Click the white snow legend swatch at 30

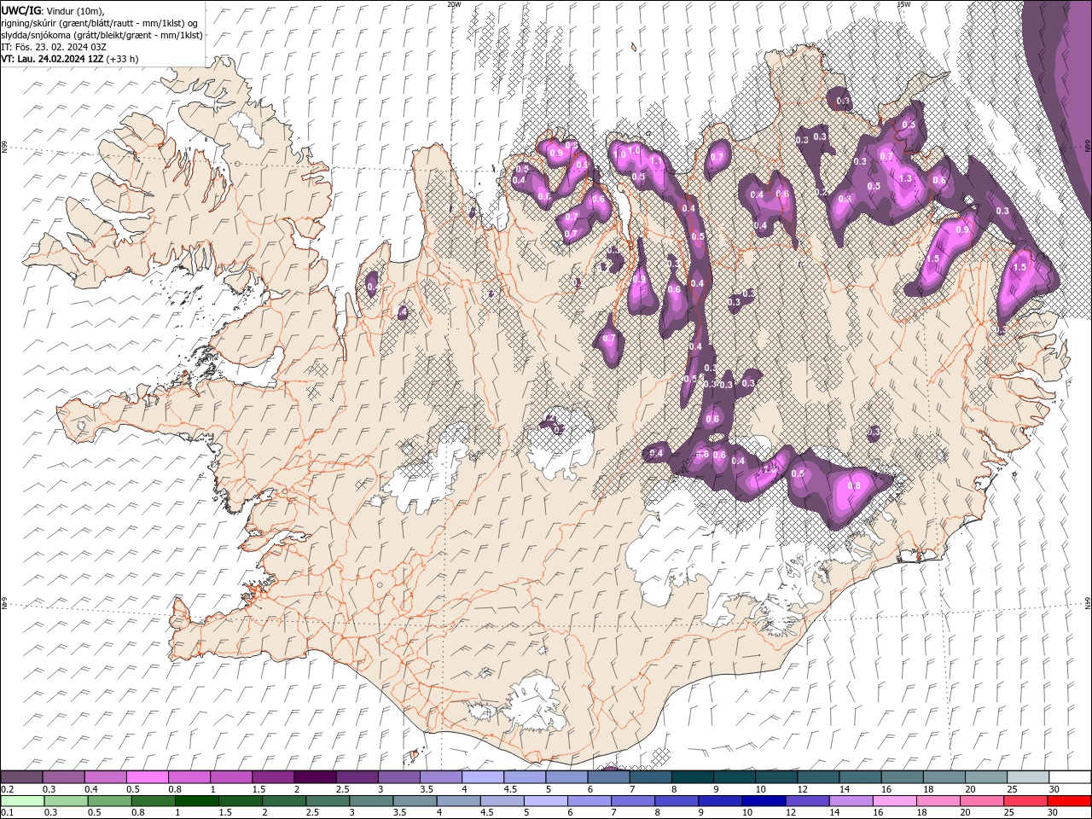1071,777
